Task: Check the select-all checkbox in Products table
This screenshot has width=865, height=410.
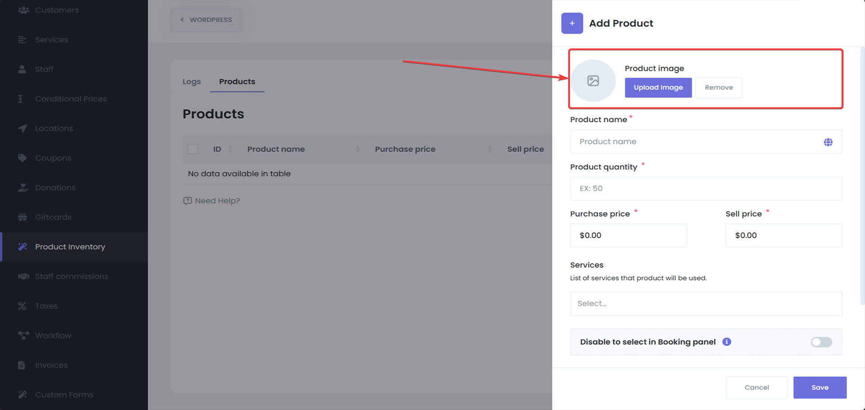Action: coord(193,149)
